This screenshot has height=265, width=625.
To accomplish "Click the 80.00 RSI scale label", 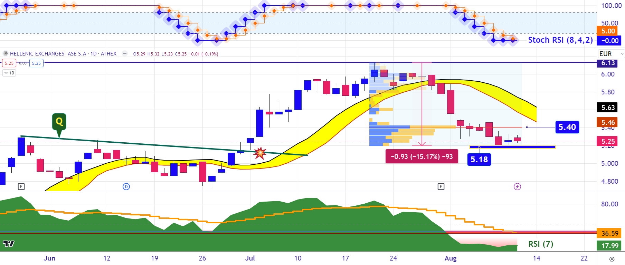I will tap(609, 204).
